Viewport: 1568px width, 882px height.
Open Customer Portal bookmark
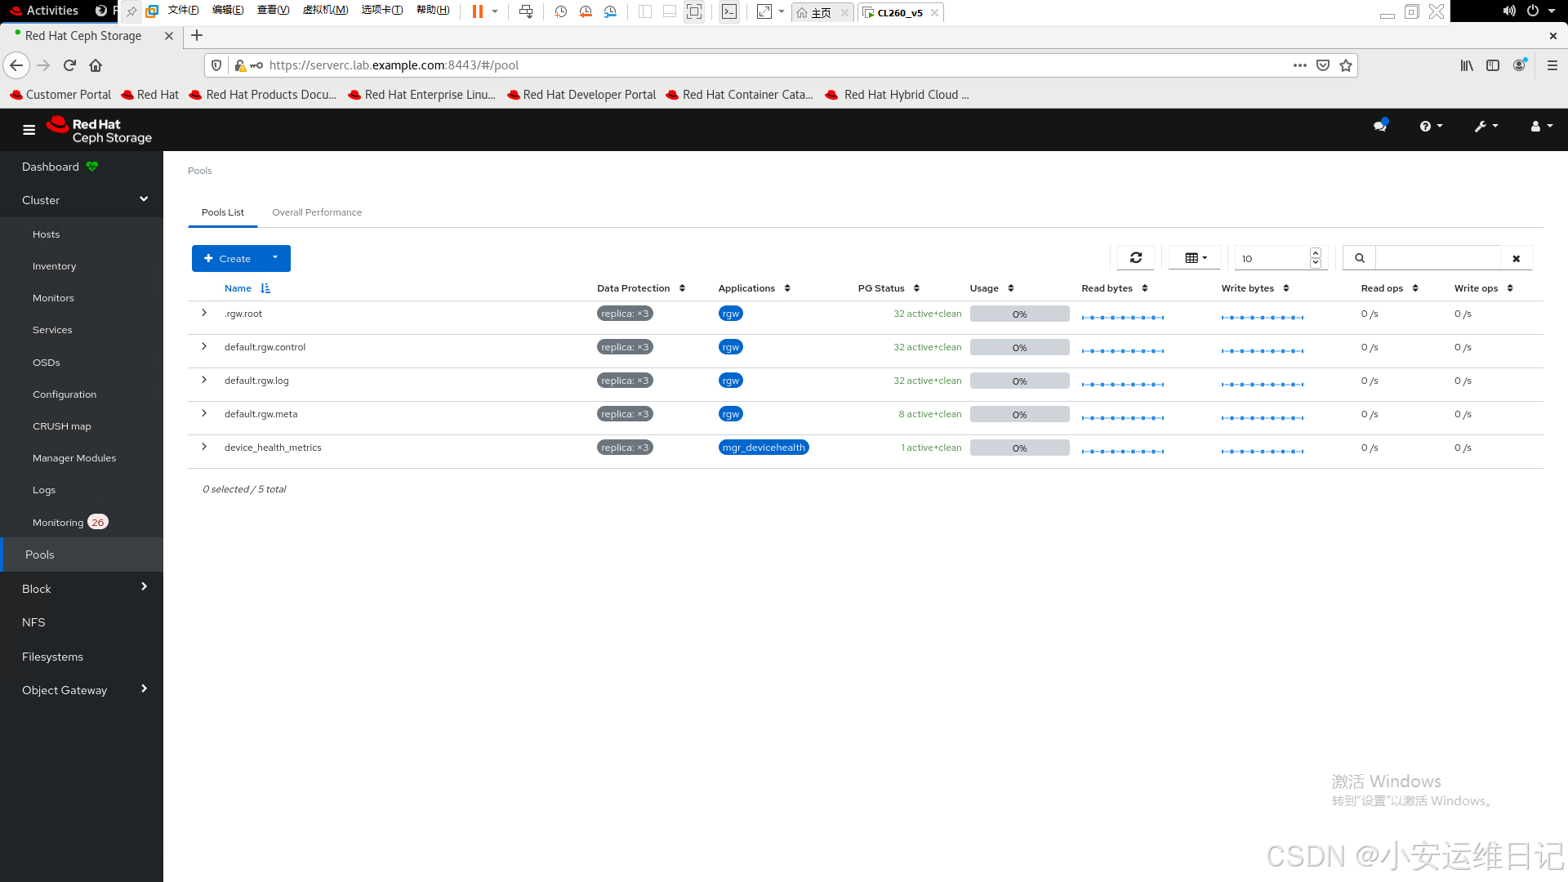[x=60, y=95]
